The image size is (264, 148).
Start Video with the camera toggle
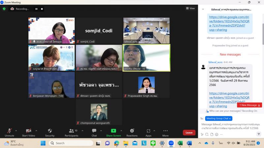point(29,131)
